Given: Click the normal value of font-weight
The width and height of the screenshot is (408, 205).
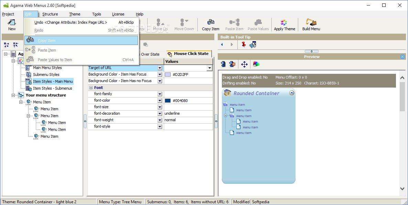Looking at the screenshot, I should 170,120.
